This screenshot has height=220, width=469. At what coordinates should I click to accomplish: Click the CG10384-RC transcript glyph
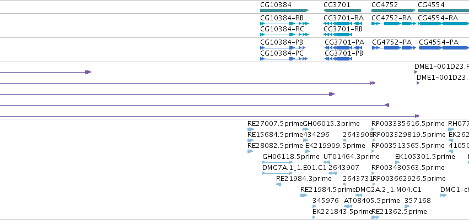[284, 35]
